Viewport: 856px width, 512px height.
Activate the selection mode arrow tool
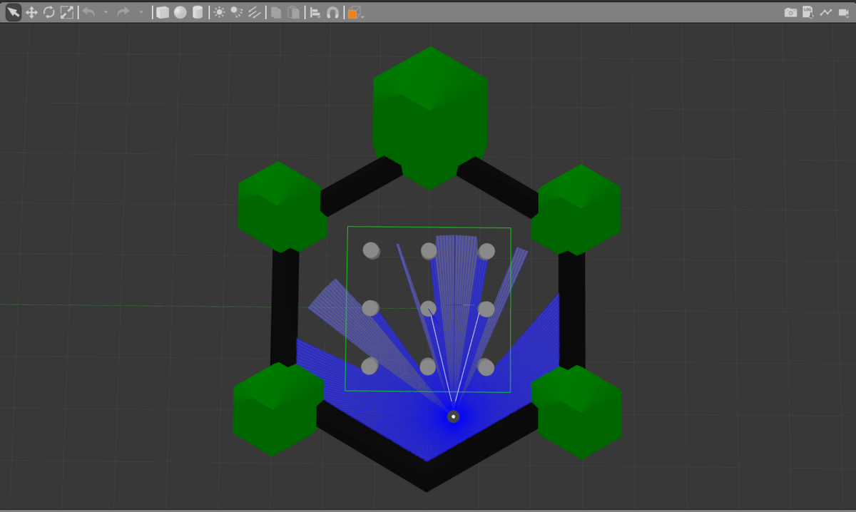[14, 12]
